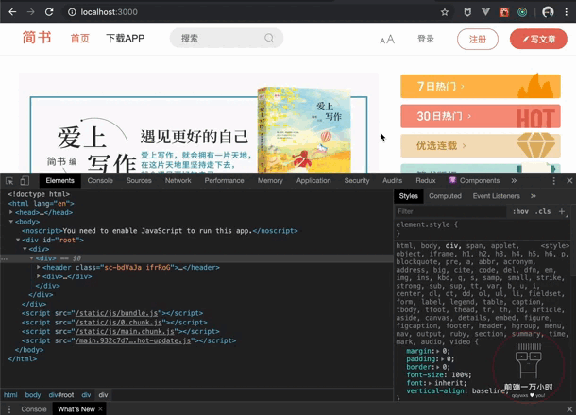Show more Styles pane tabs
This screenshot has width=576, height=415.
point(533,196)
